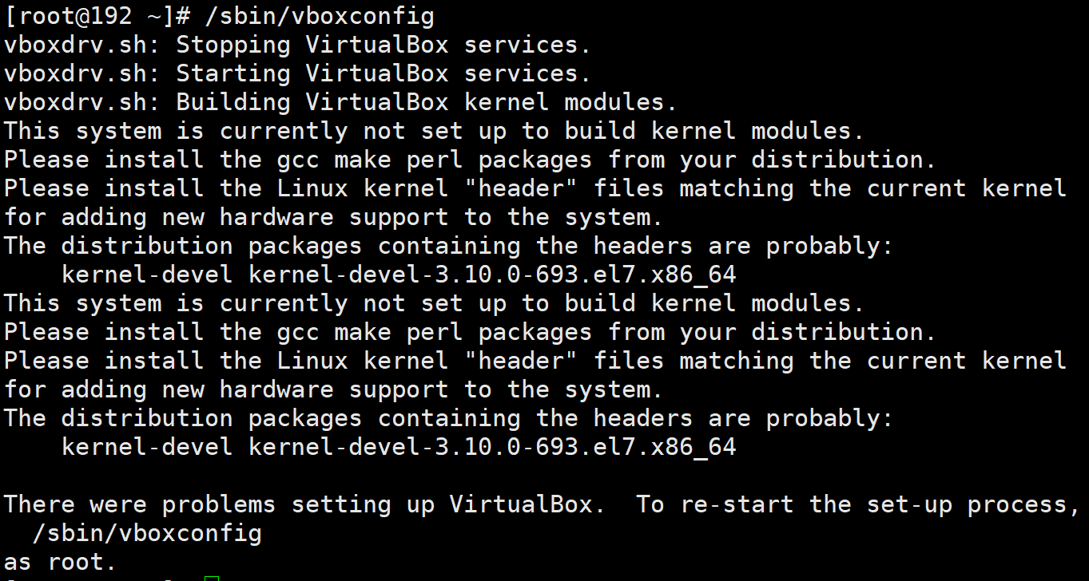This screenshot has height=581, width=1089.
Task: Click the first "vboxdrv.sh:" label
Action: pyautogui.click(x=82, y=45)
